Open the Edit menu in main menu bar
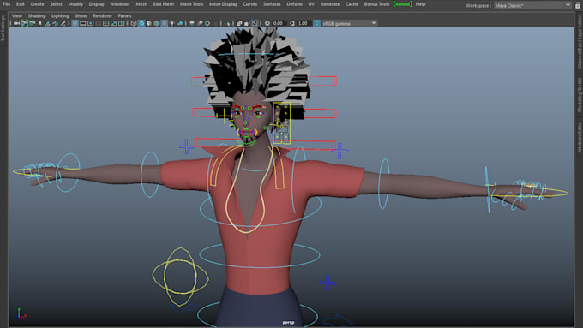 [20, 4]
